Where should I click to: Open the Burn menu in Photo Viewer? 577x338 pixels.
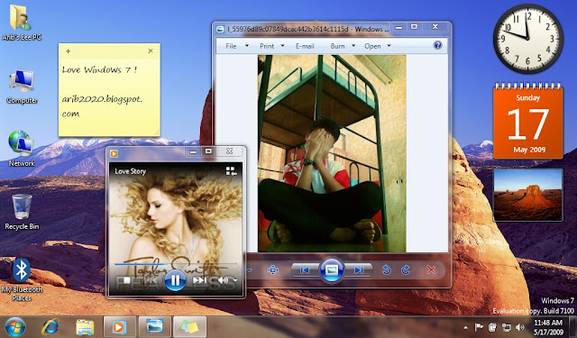click(x=337, y=46)
